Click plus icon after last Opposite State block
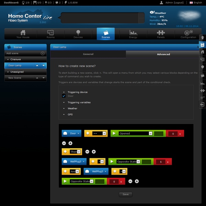206x206 pixels. pos(137,181)
